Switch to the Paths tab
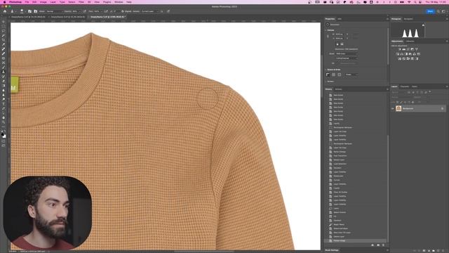Viewport: 449px width, 253px height. point(415,86)
